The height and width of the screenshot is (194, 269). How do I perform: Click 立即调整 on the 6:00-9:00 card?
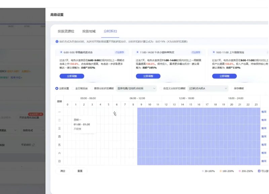point(72,76)
